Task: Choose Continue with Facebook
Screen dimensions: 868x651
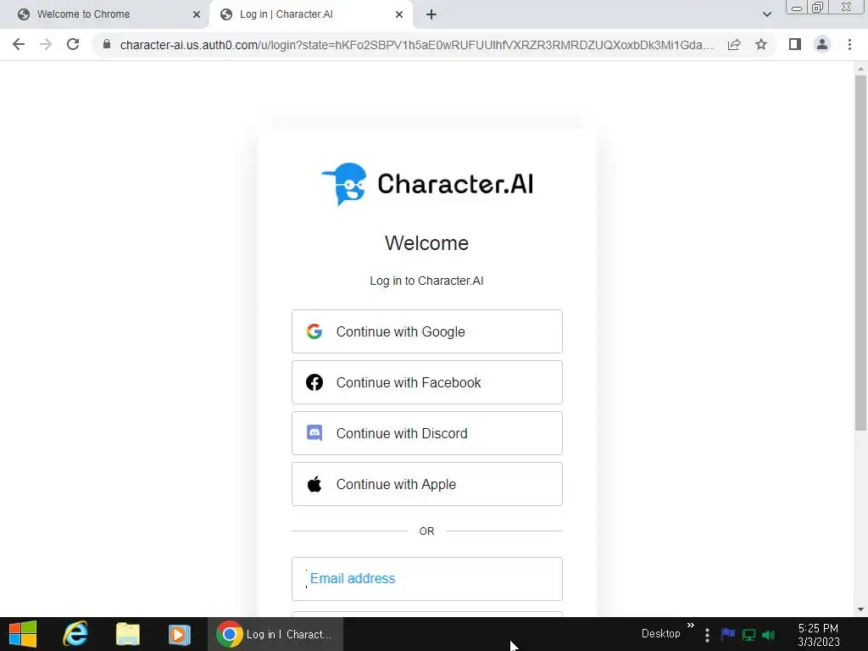Action: [427, 382]
